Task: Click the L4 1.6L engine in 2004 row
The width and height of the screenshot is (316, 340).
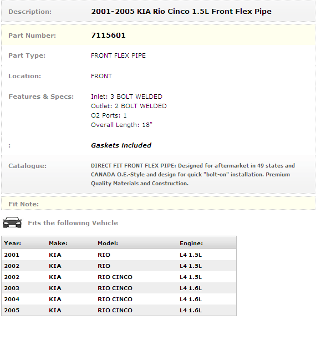Action: tap(191, 300)
